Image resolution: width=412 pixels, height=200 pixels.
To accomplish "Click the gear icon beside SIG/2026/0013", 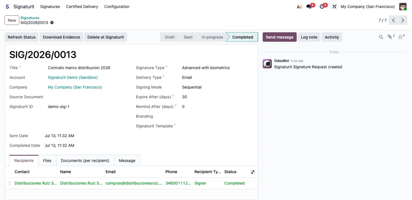I will tap(52, 23).
